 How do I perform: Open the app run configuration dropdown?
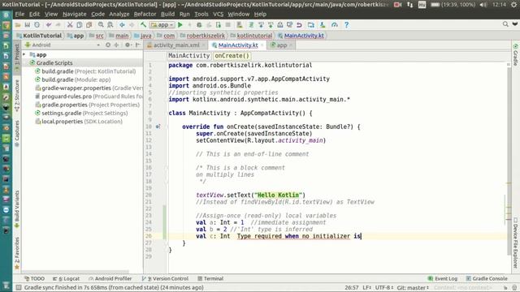click(x=162, y=25)
